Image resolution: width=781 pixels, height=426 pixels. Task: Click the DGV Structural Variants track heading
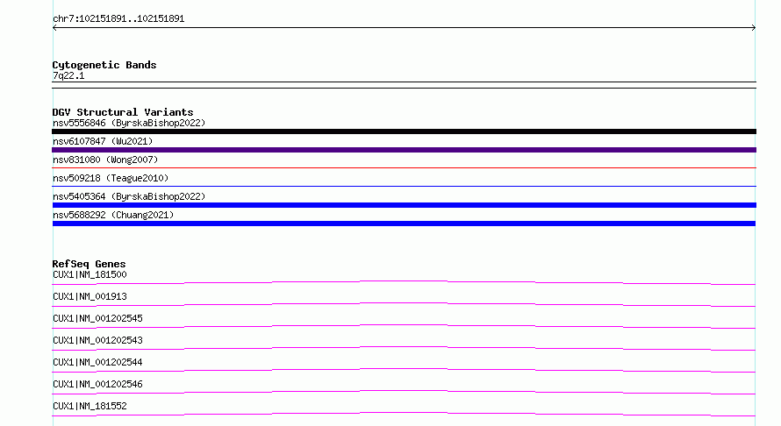coord(123,112)
